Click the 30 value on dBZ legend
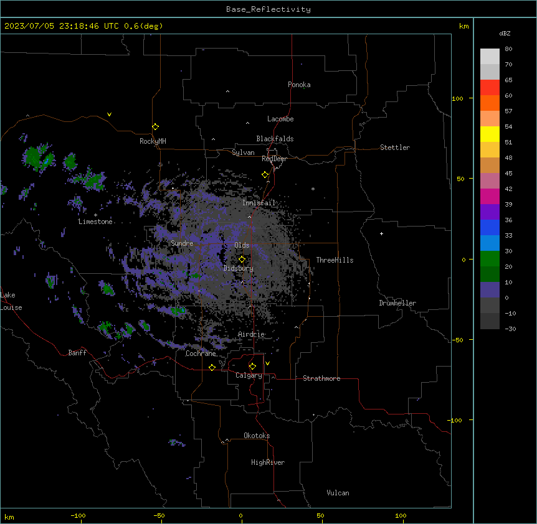 [508, 251]
